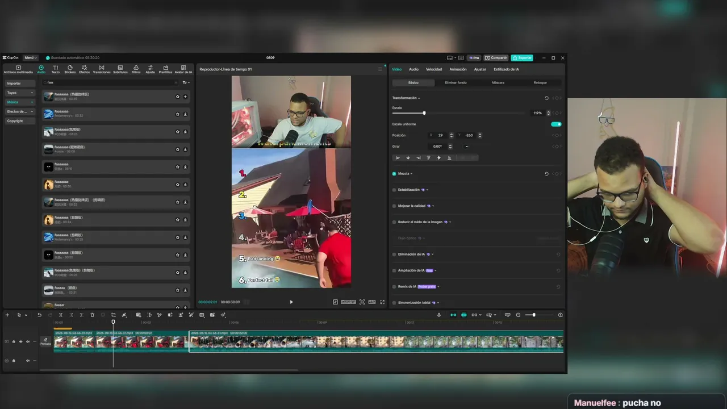Switch to the Animación tab
This screenshot has width=727, height=409.
pos(458,69)
